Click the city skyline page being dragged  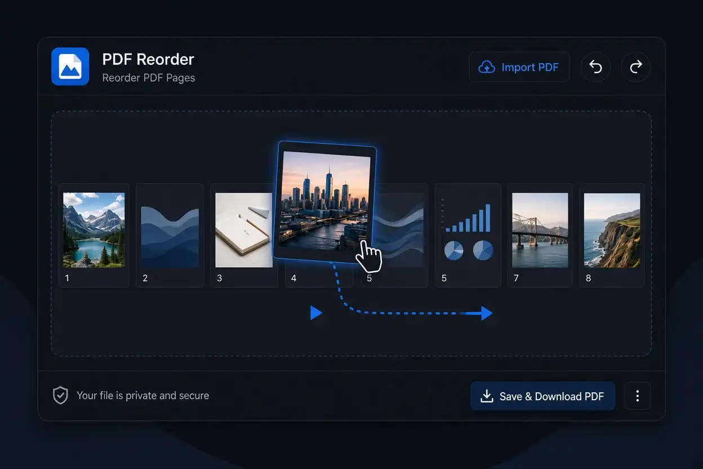(325, 202)
